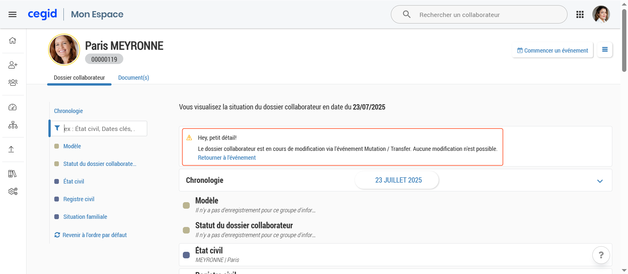628x274 pixels.
Task: Click the warning triangle icon
Action: (x=189, y=137)
